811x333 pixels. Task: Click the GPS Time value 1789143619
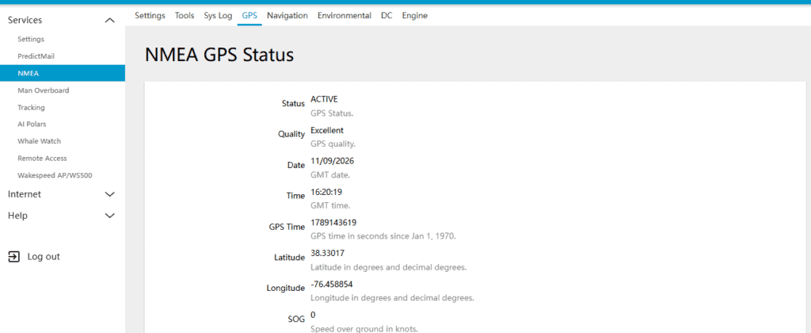point(333,222)
